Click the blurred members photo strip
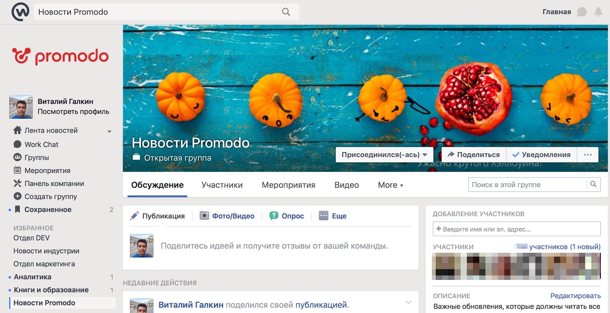Viewport: 610px width, 313px height. click(516, 266)
